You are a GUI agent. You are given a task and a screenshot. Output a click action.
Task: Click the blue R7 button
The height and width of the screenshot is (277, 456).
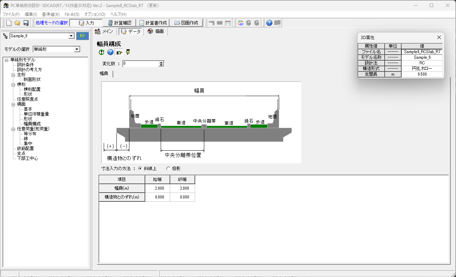pyautogui.click(x=82, y=36)
